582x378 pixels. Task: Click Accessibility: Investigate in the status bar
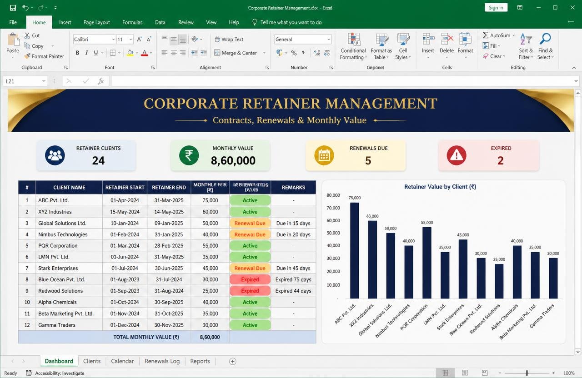point(56,373)
